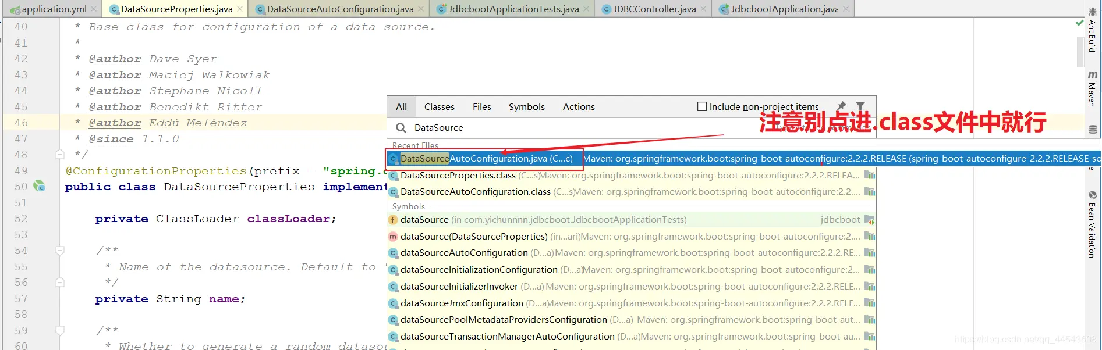Click Spring bean gutter icon on line 50

click(39, 186)
